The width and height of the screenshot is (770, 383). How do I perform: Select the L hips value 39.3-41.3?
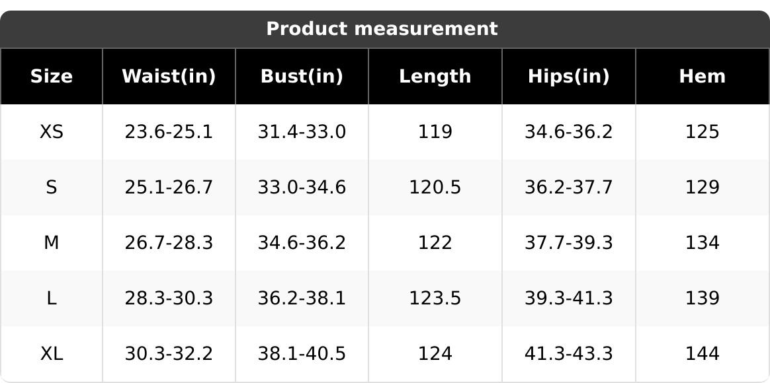(x=568, y=298)
